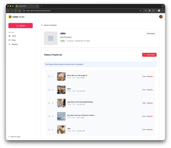Screen dimensions: 171x148
Task: Click the Upload button
Action: (21, 26)
